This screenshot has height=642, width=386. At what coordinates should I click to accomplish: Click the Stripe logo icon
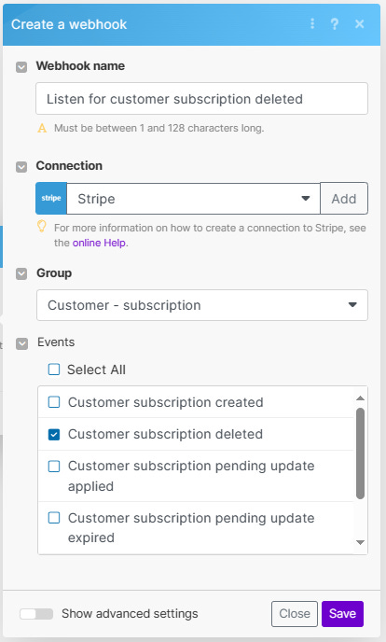click(51, 198)
